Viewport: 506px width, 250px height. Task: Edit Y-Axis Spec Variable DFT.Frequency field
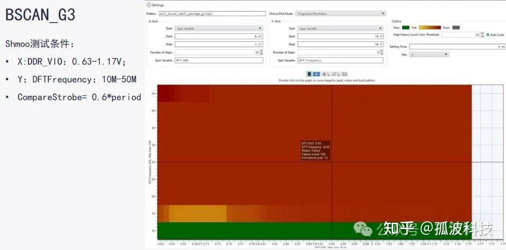[341, 60]
